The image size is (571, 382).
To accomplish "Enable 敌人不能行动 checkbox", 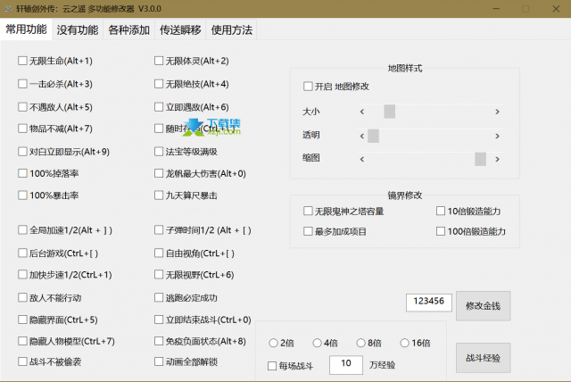I will point(22,298).
